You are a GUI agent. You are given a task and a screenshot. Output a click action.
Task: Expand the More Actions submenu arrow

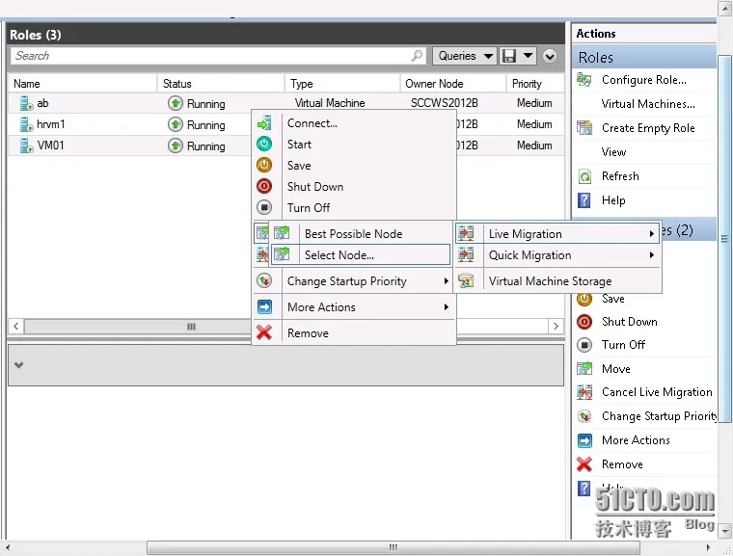(x=446, y=307)
